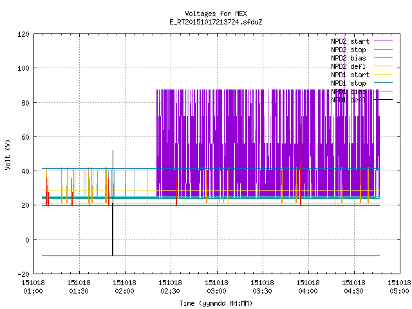Image resolution: width=412 pixels, height=309 pixels.
Task: Click the NPD1 start yellow legend line
Action: click(383, 75)
